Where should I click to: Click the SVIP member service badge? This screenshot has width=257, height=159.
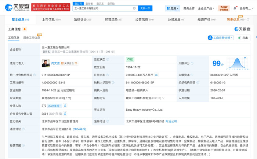click(x=224, y=8)
